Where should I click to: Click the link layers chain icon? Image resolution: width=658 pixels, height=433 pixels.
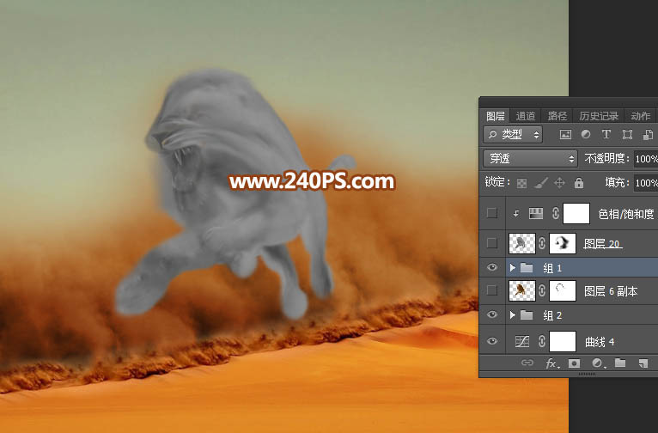pos(527,363)
